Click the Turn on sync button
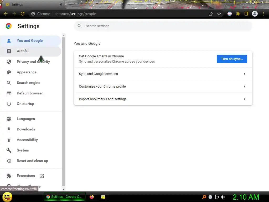The width and height of the screenshot is (269, 202). tap(232, 59)
